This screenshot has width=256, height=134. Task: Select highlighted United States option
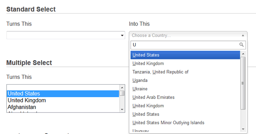tap(185, 55)
